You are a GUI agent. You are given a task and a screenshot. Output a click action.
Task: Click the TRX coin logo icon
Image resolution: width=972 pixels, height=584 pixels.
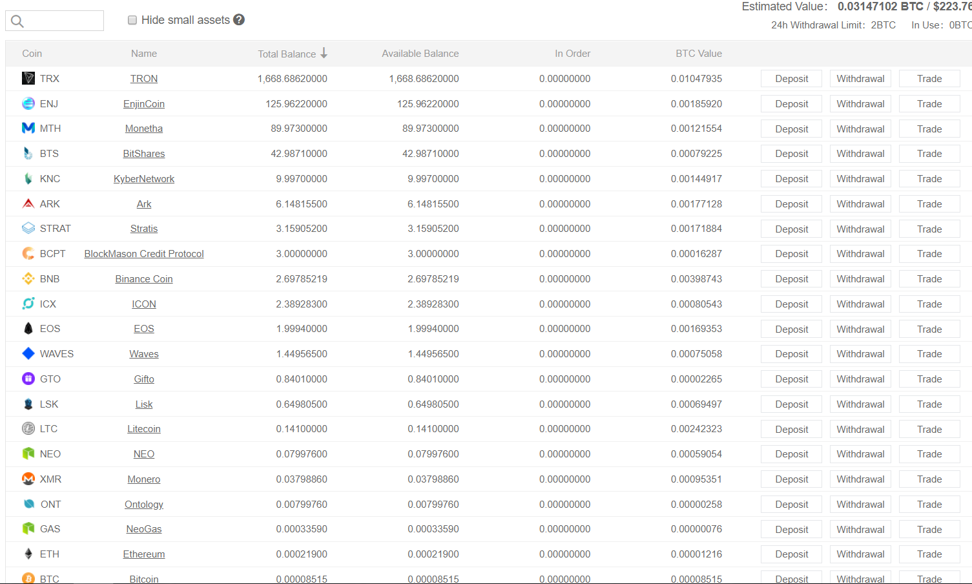(28, 78)
